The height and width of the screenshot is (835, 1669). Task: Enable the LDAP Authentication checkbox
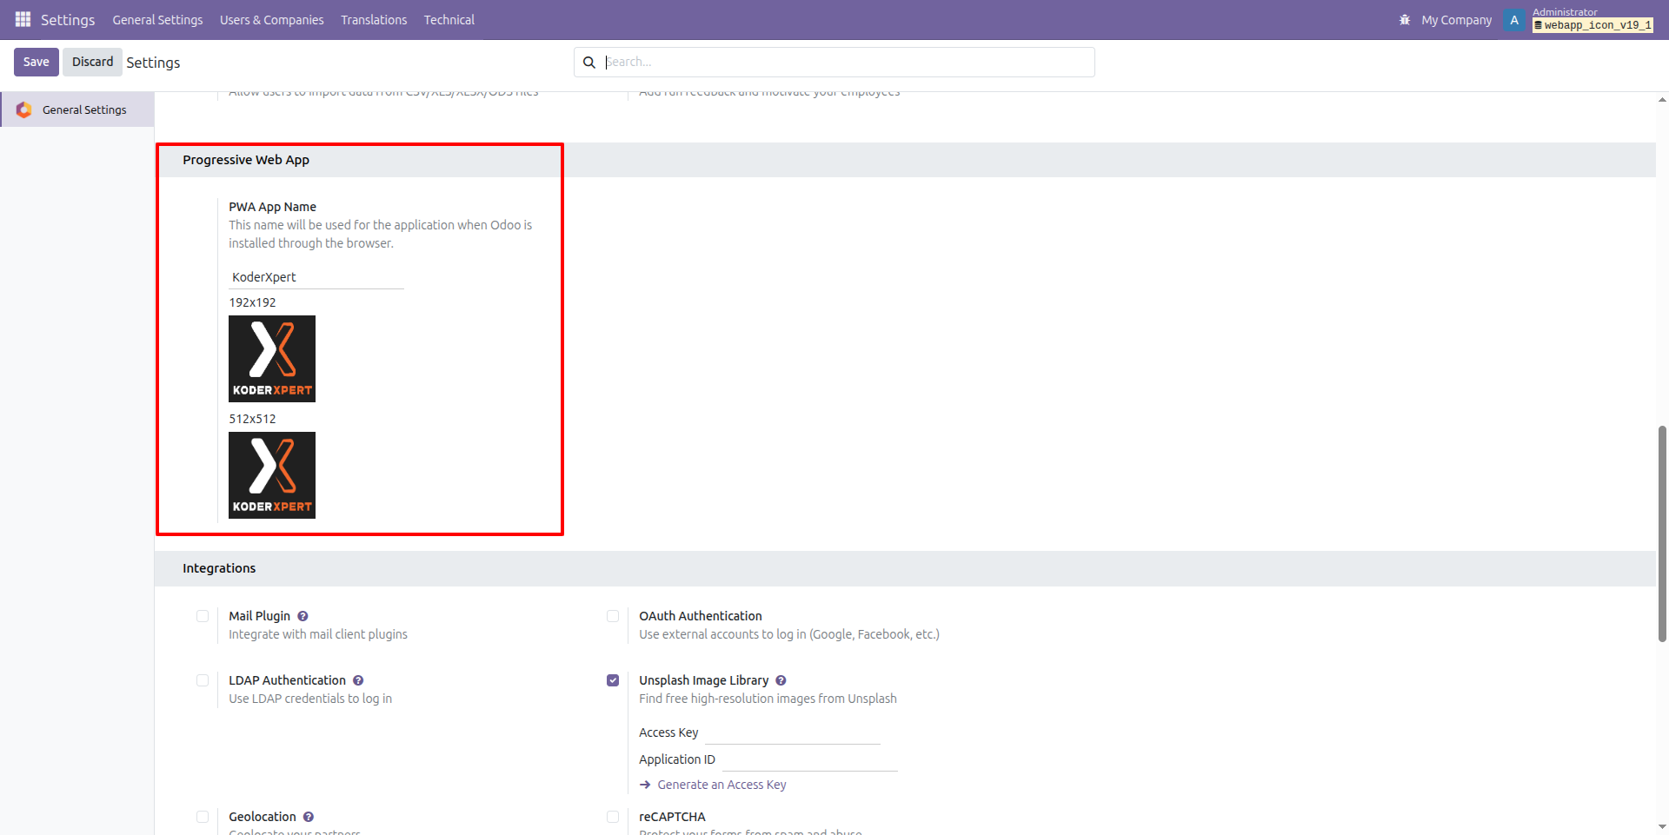coord(203,680)
